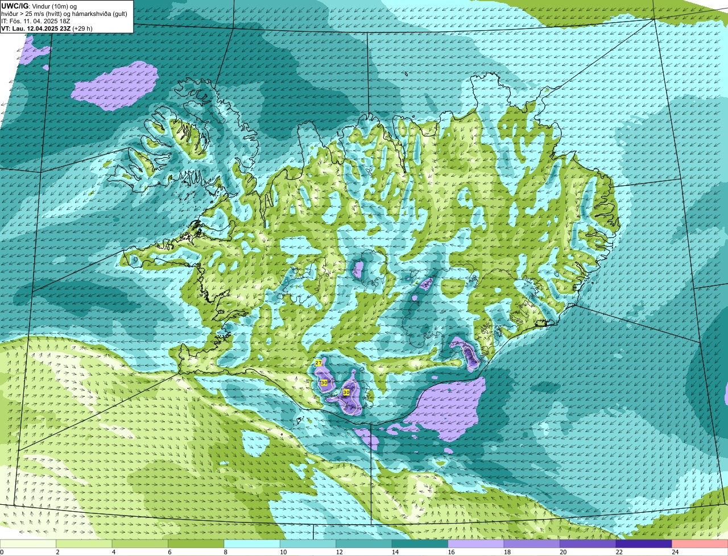Click the legend tick label "6"

click(x=169, y=552)
